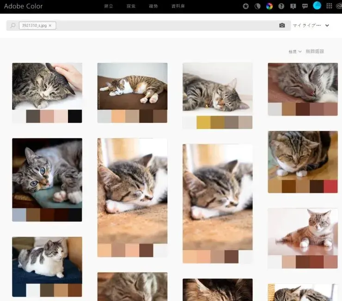Pick dark maroon swatch under reddish blanket cat
Screen dimensions: 342x301
pos(303,109)
